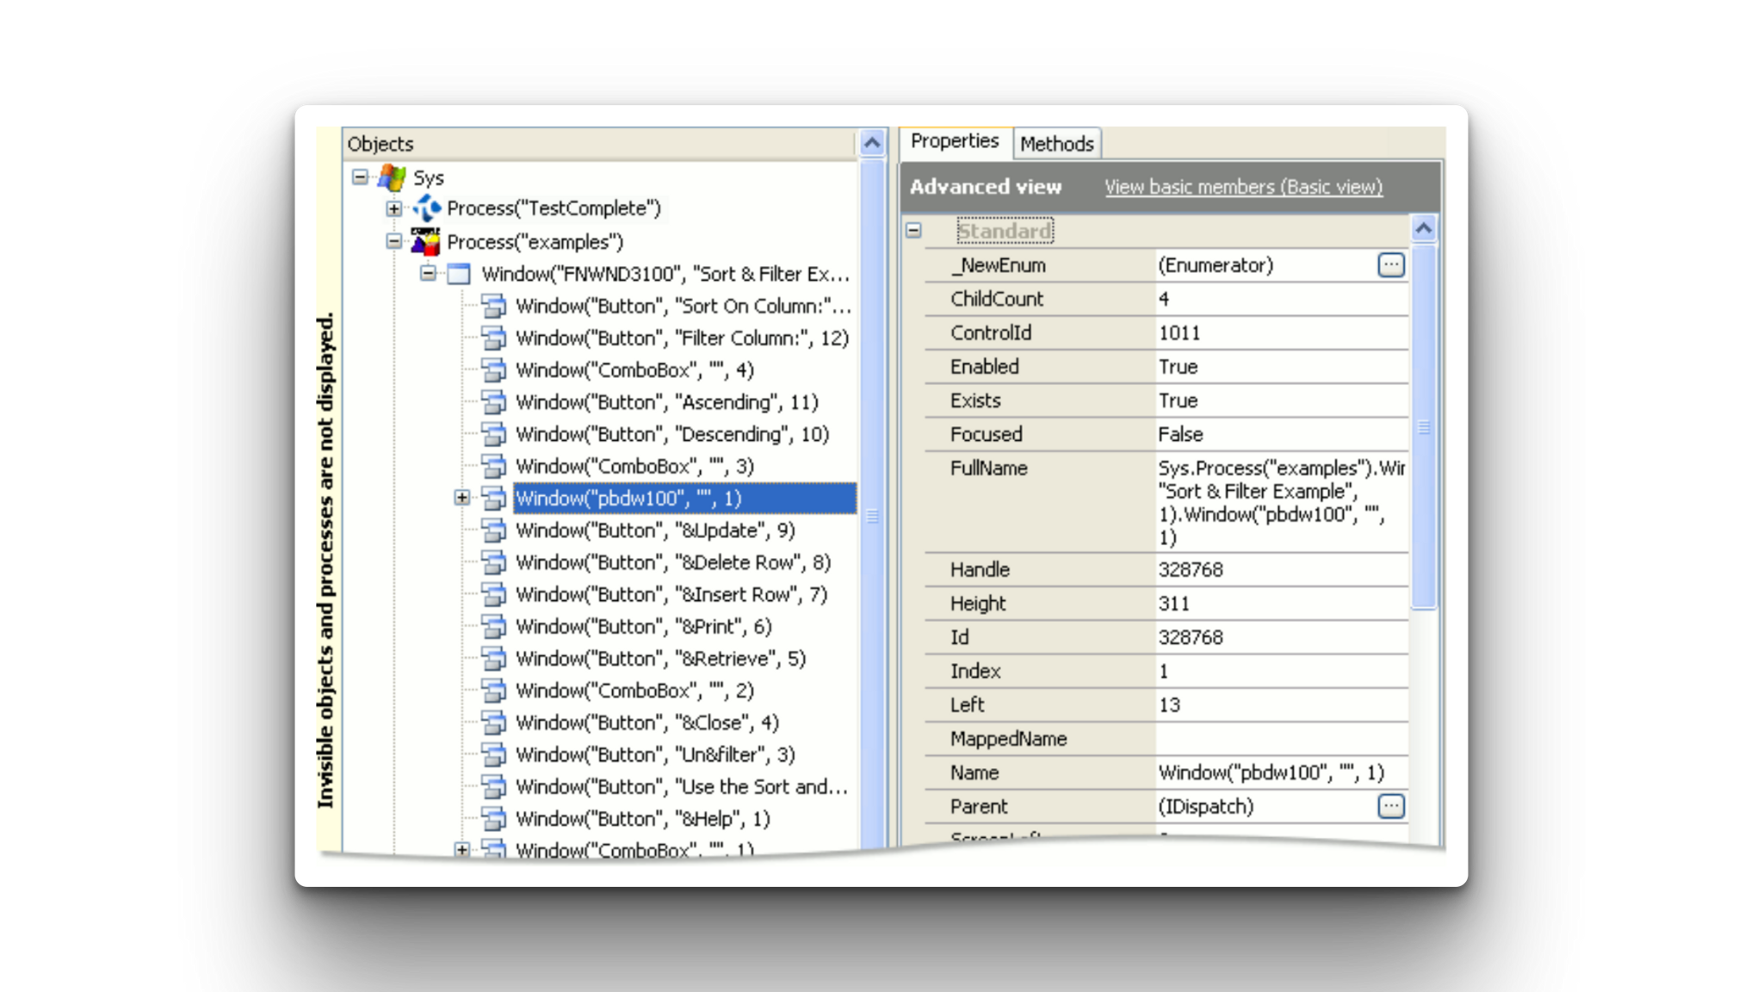Click the icon beside Window("Button", "Un&filter", 3)

tap(495, 754)
